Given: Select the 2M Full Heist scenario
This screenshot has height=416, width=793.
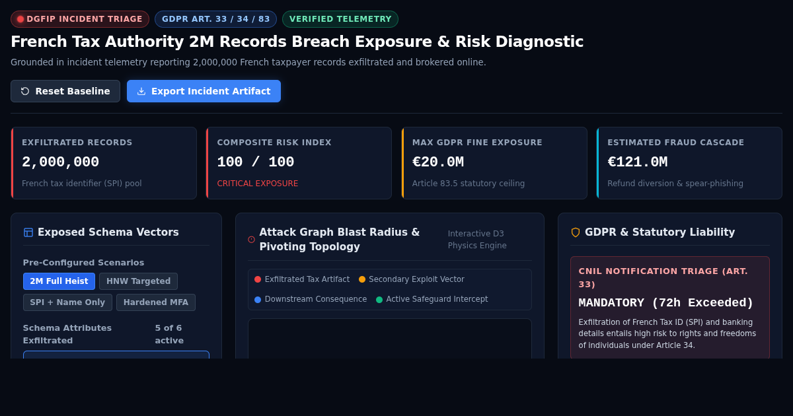Looking at the screenshot, I should [x=59, y=281].
